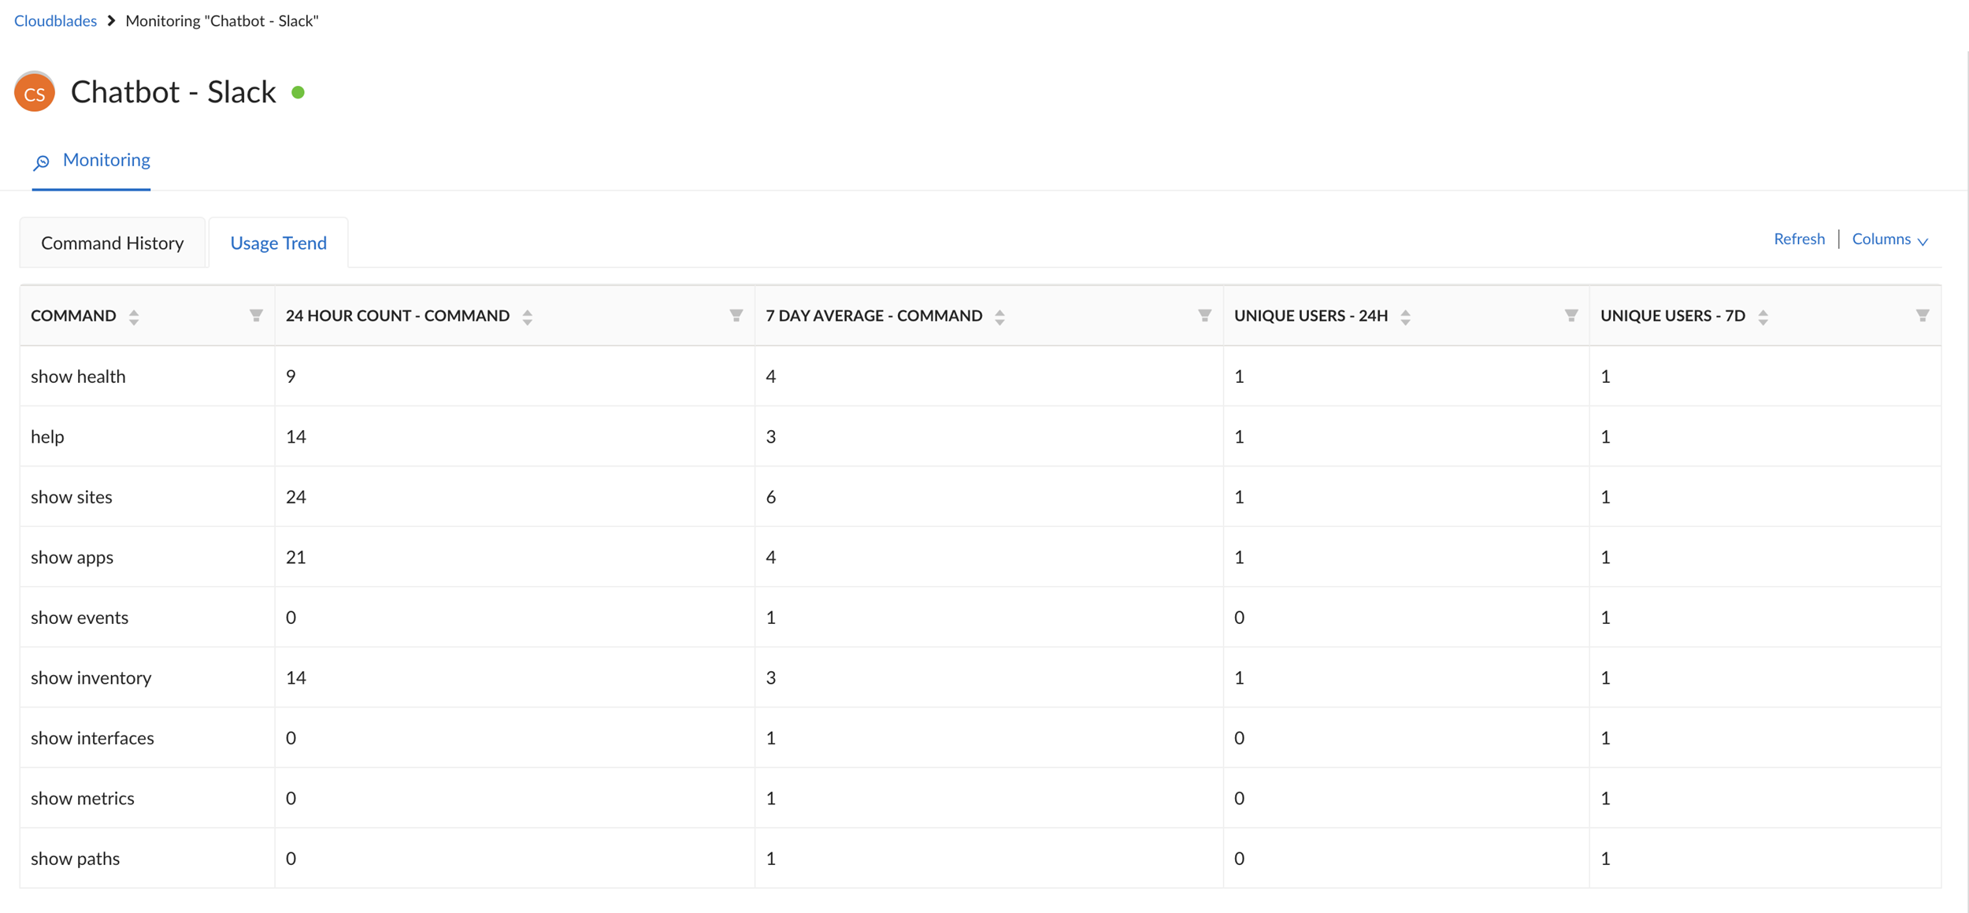Click the green status indicator dot
Viewport: 1969px width, 913px height.
(x=298, y=92)
